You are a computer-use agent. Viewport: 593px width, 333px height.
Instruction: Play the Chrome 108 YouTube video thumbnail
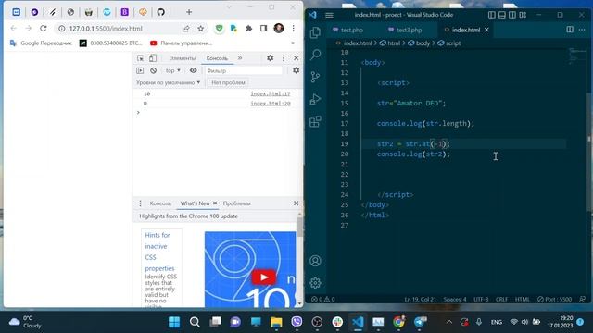263,277
